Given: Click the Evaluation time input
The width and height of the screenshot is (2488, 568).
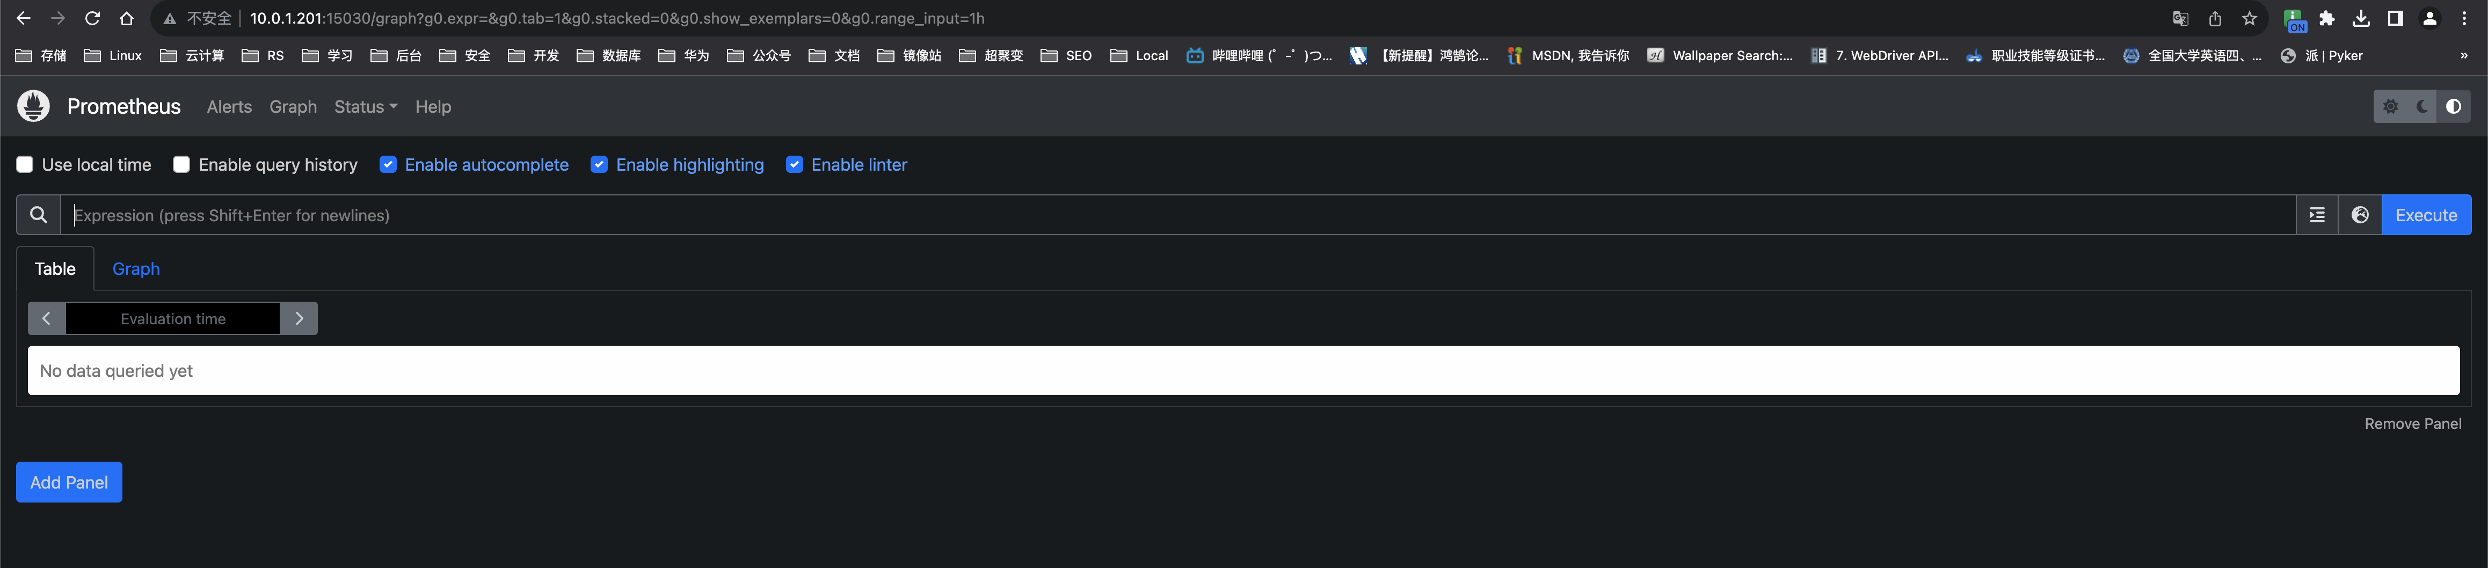Looking at the screenshot, I should 173,318.
